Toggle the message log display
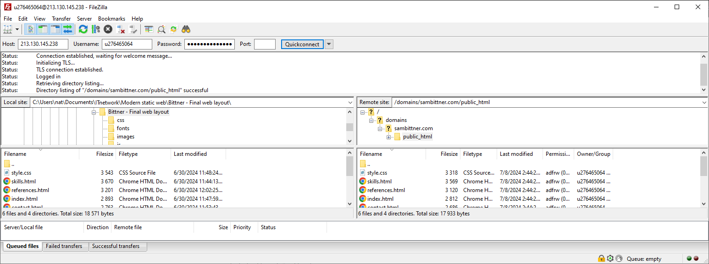The width and height of the screenshot is (709, 264). click(x=31, y=29)
